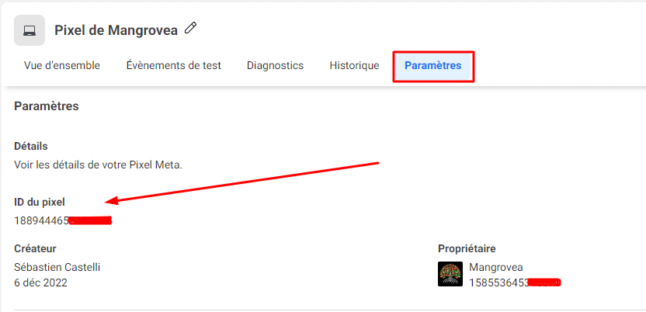The width and height of the screenshot is (646, 312).
Task: Click the Propriétaire label
Action: point(467,248)
